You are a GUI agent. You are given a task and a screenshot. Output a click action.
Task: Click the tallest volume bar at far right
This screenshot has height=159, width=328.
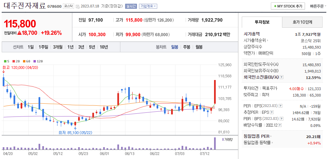pyautogui.click(x=215, y=143)
